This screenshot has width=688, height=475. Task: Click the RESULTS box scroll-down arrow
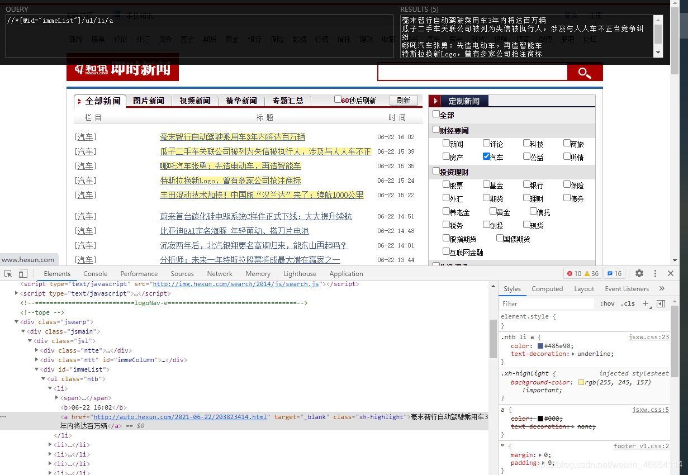(x=658, y=53)
